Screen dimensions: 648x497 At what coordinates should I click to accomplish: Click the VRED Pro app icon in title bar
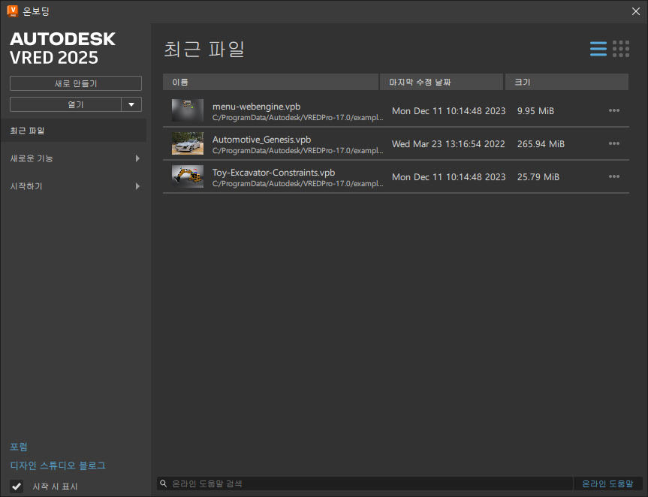[x=13, y=11]
